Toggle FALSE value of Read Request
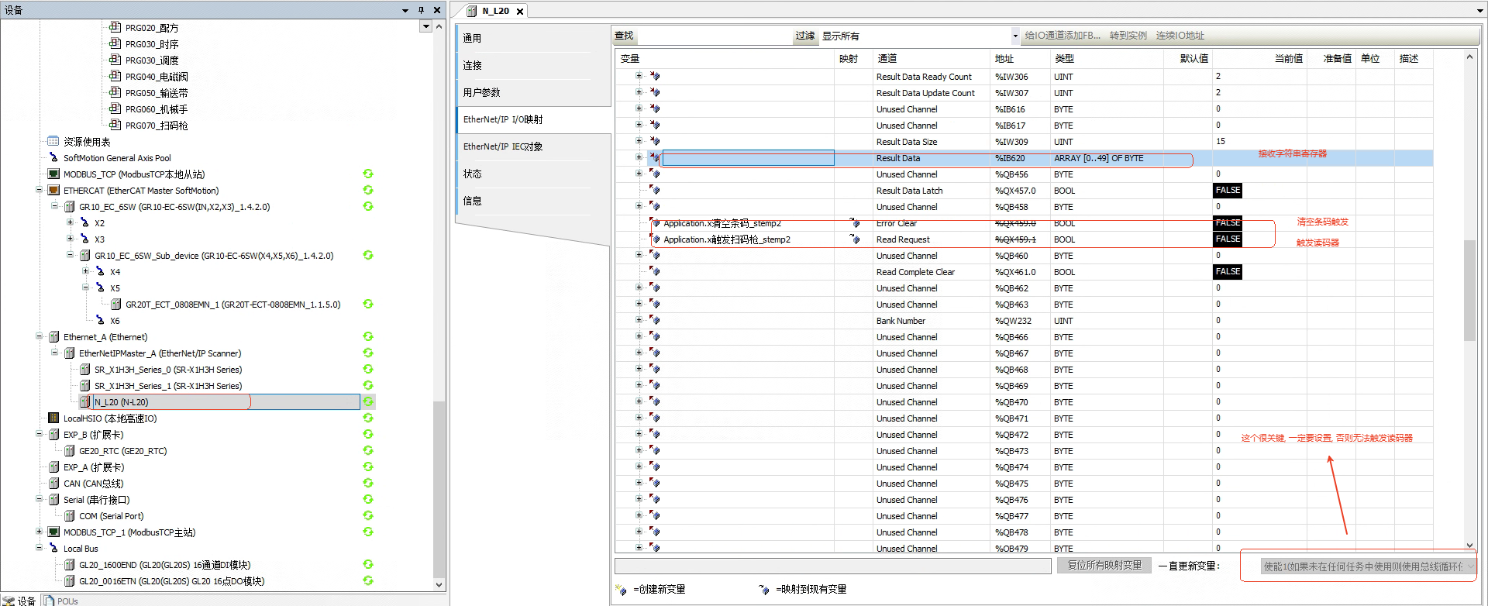Viewport: 1488px width, 606px height. [x=1228, y=239]
